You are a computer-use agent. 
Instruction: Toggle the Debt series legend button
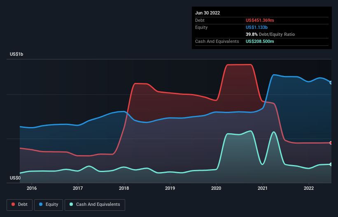(20, 205)
